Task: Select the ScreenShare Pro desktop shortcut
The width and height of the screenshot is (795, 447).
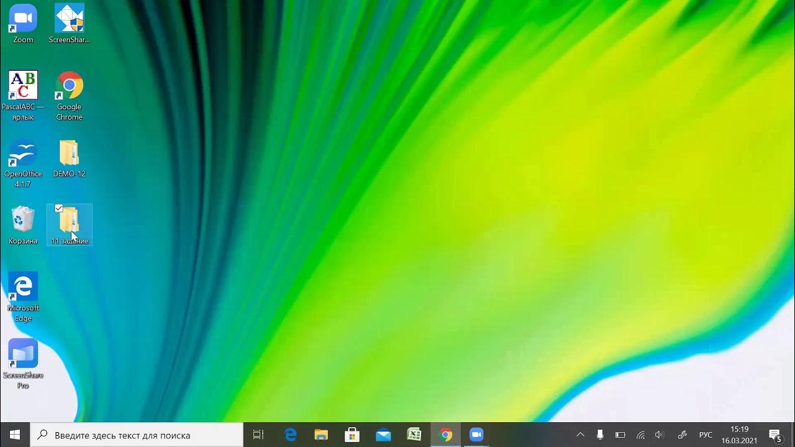Action: (23, 364)
